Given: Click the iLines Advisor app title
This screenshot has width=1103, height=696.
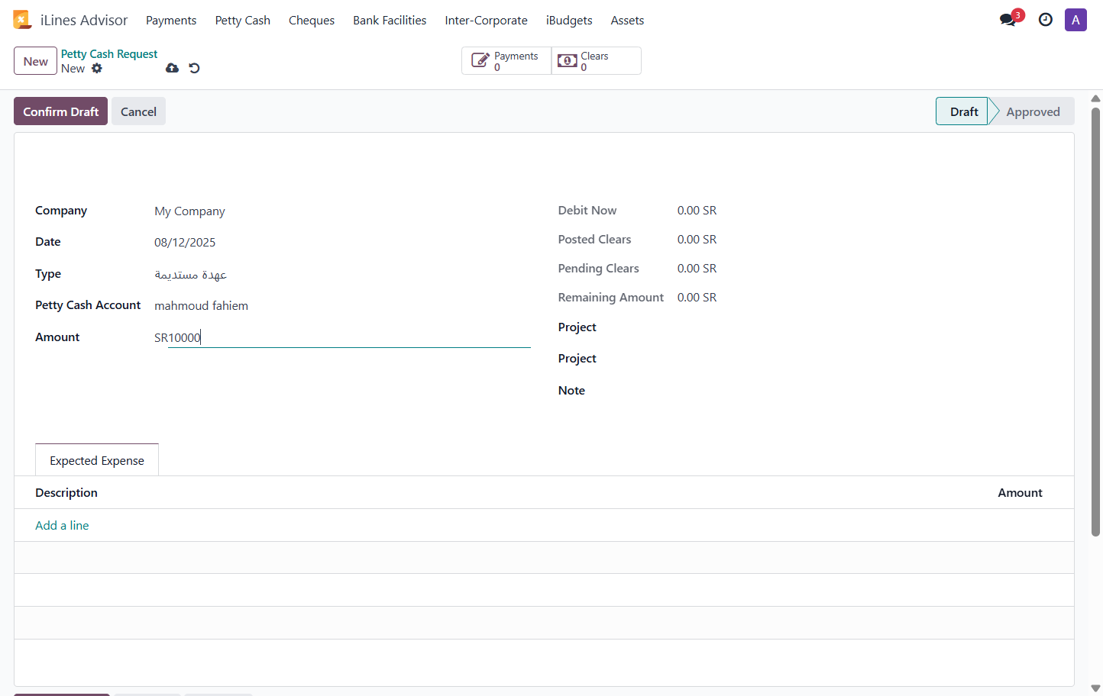Looking at the screenshot, I should [x=84, y=21].
